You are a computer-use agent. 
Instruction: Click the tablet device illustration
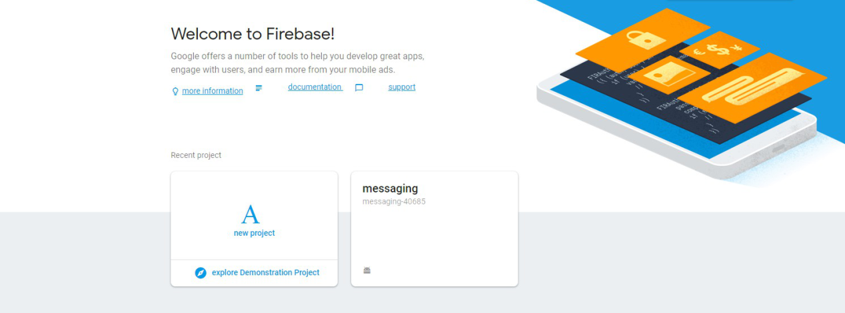[x=676, y=127]
